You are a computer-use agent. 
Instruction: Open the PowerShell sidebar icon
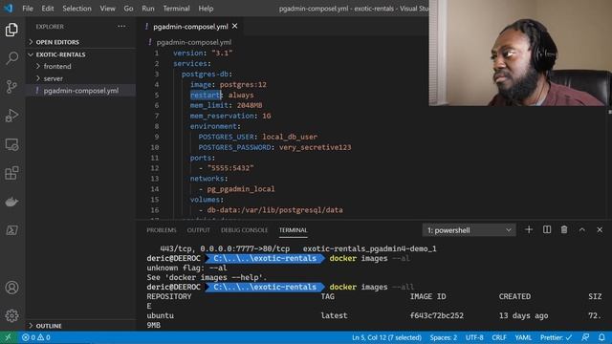click(x=11, y=230)
